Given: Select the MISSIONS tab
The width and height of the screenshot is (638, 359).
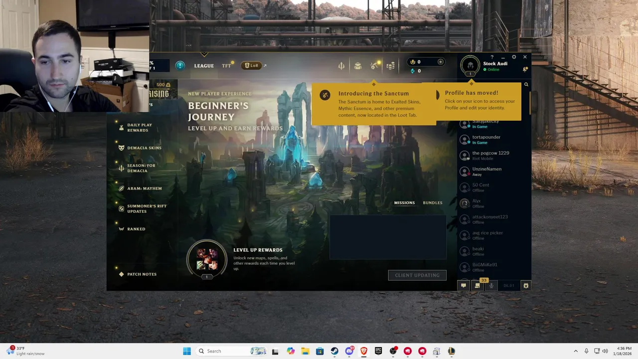Looking at the screenshot, I should pyautogui.click(x=404, y=203).
